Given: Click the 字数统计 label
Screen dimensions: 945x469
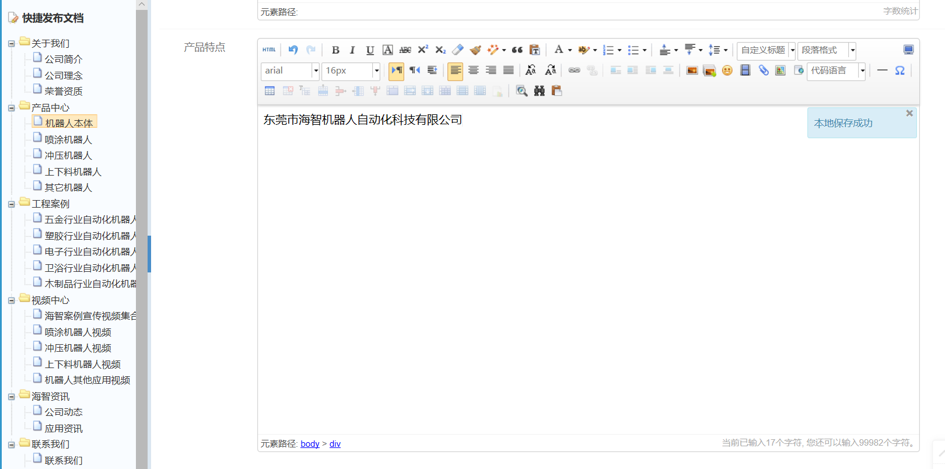Looking at the screenshot, I should pyautogui.click(x=900, y=11).
